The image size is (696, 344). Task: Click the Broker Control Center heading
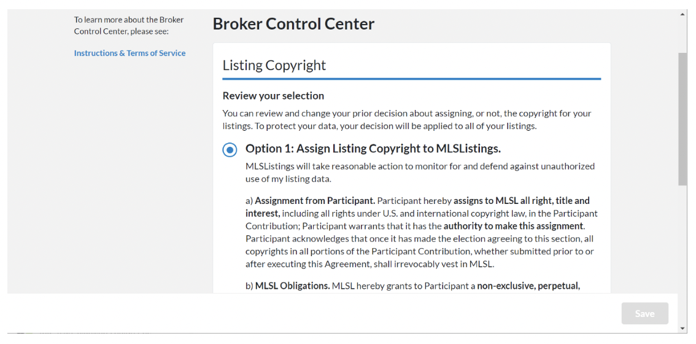293,24
